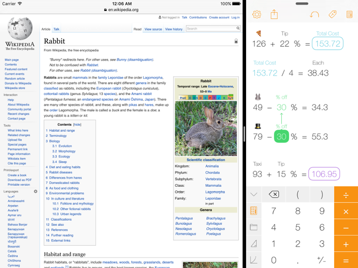Tap the orange equals key
The width and height of the screenshot is (358, 268).
[346, 260]
